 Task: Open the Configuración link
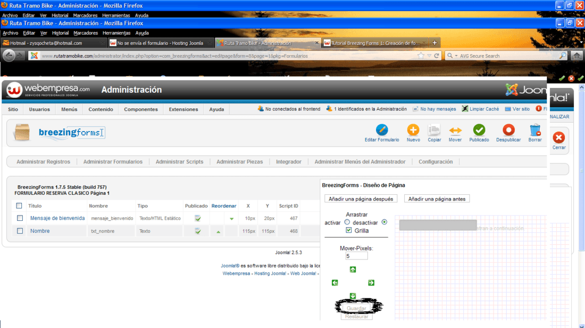(436, 161)
